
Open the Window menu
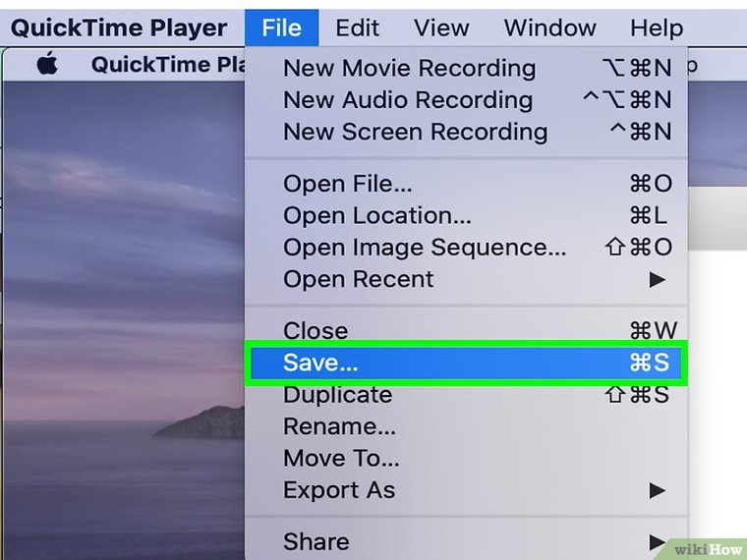[x=548, y=28]
